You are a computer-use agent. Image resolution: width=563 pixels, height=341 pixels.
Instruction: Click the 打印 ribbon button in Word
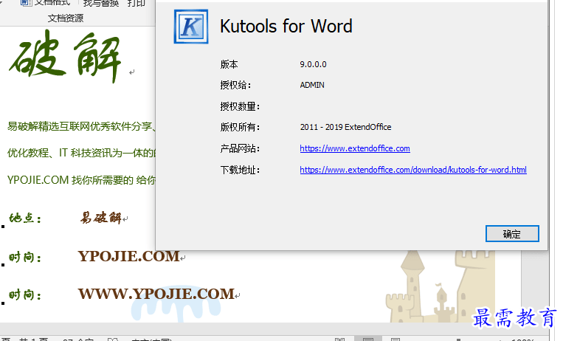[136, 3]
